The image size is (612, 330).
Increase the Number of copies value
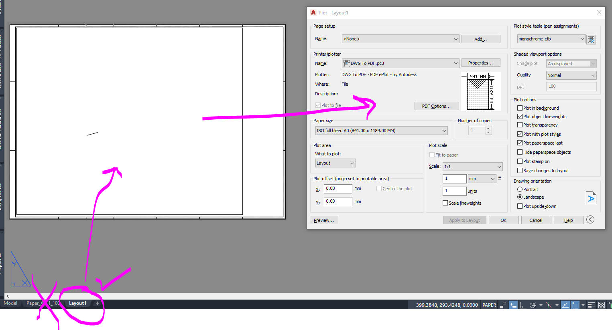(488, 128)
